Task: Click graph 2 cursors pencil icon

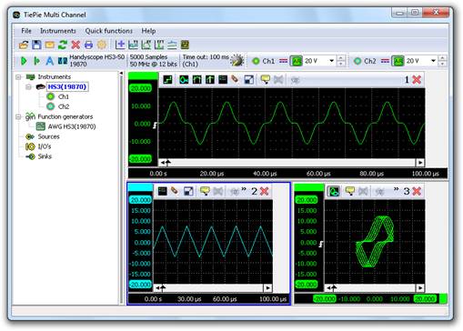Action: (x=175, y=191)
